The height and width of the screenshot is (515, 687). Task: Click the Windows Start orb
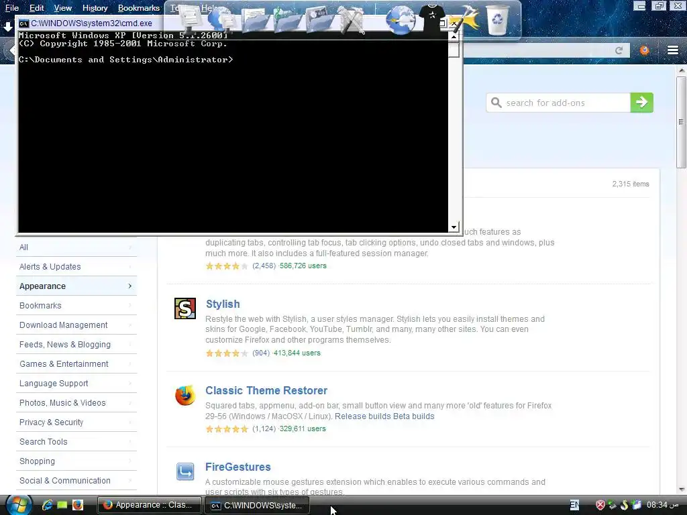coord(18,504)
